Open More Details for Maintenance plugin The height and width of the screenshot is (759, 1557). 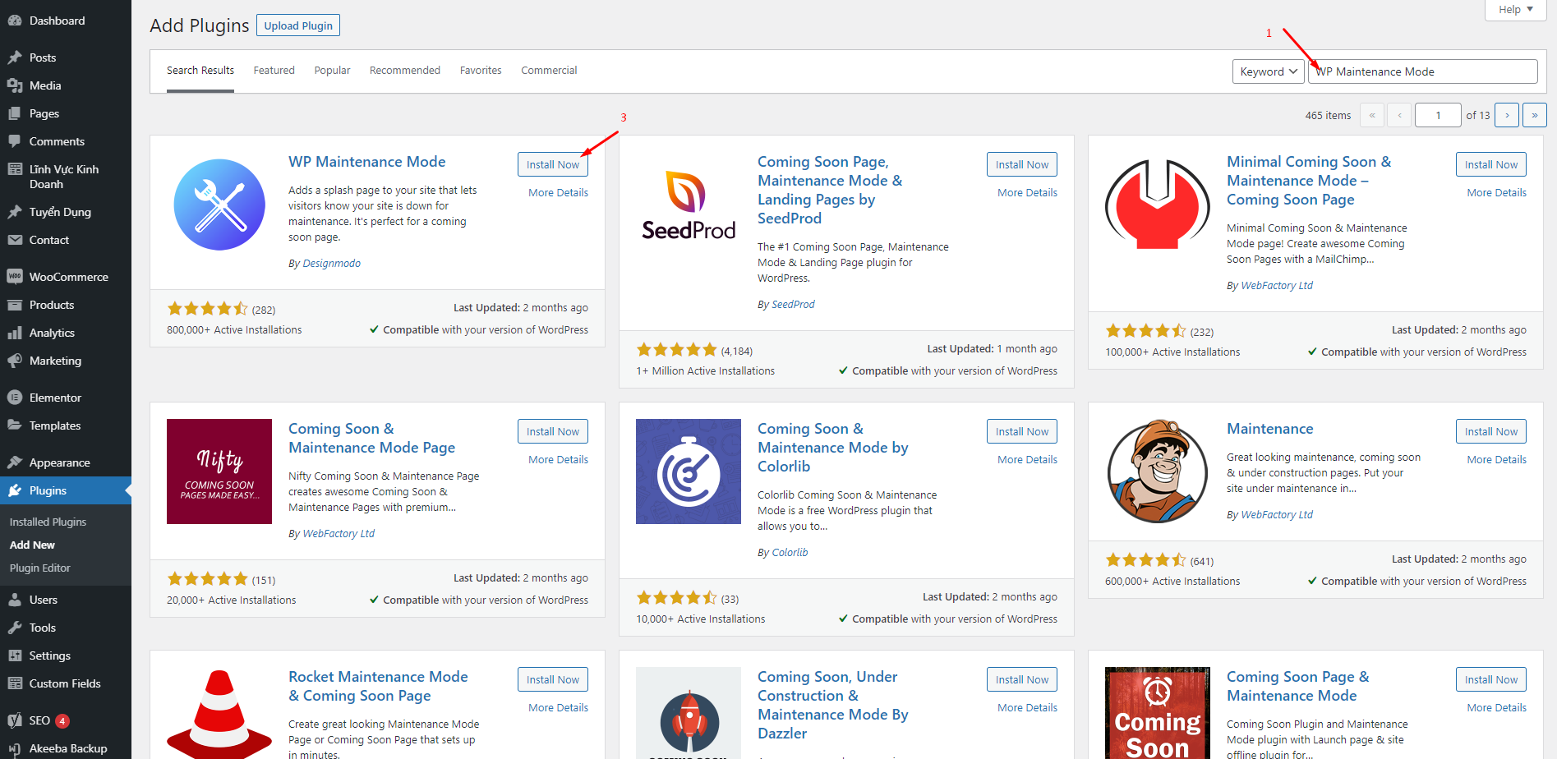(1496, 460)
